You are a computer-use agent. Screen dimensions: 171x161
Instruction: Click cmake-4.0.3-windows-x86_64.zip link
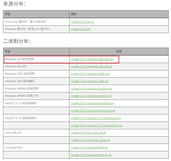coord(91,66)
